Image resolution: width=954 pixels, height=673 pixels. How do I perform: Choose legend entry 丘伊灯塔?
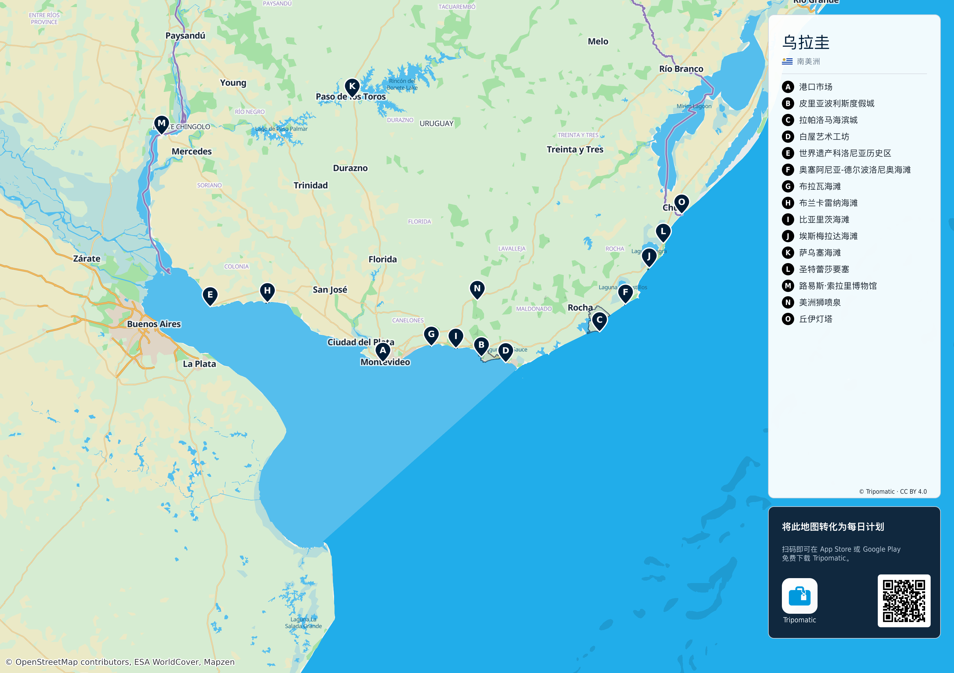pyautogui.click(x=815, y=319)
